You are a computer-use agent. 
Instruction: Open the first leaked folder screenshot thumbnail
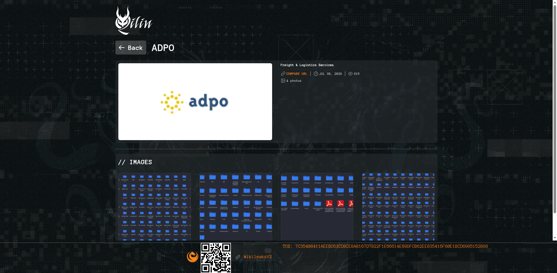(x=155, y=207)
